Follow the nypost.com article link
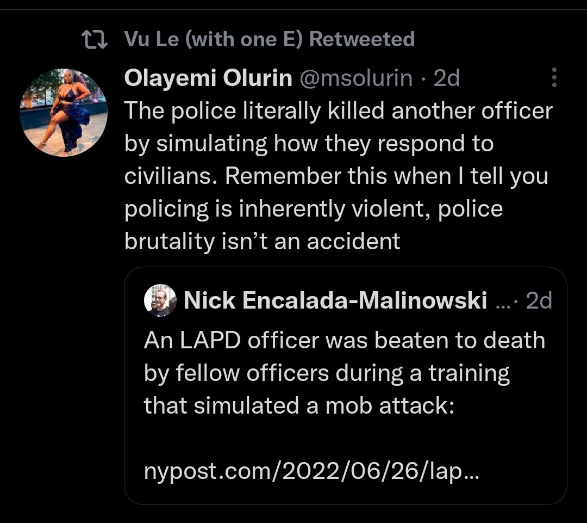The image size is (587, 523). (x=311, y=471)
